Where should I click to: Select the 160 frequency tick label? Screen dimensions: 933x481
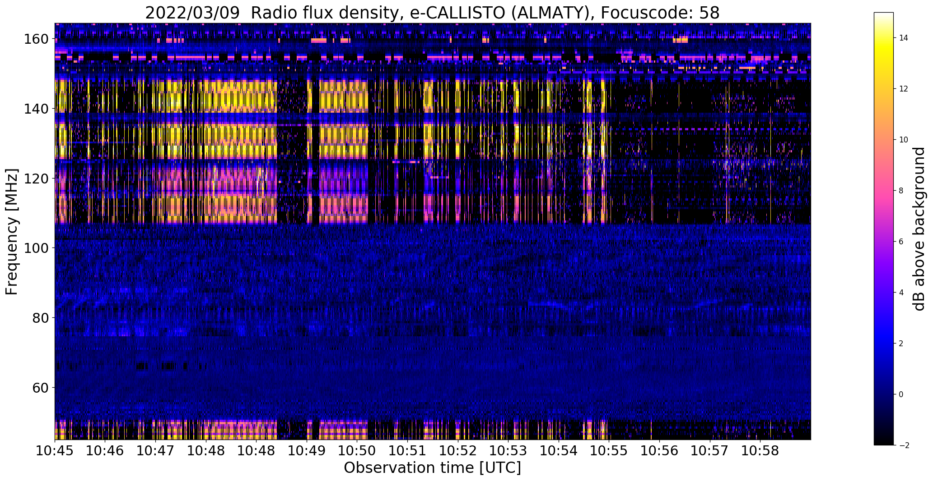36,39
